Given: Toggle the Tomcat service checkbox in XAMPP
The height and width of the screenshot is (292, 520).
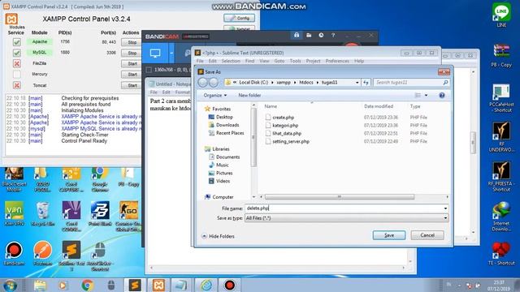Looking at the screenshot, I should 16,85.
